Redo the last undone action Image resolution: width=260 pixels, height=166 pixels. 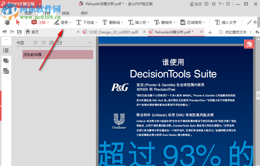(12, 32)
